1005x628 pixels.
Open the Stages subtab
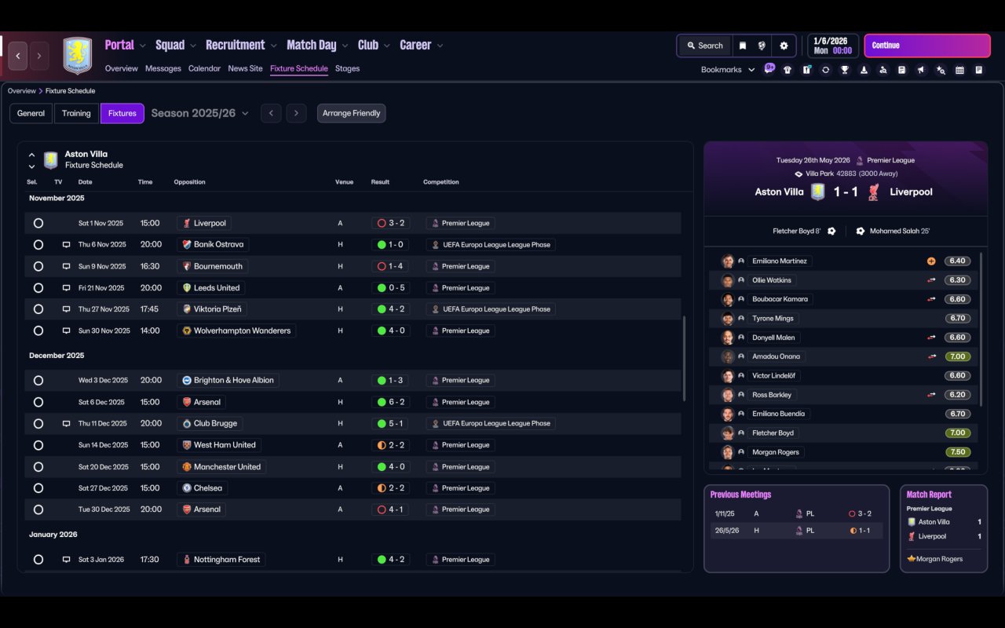pos(347,68)
